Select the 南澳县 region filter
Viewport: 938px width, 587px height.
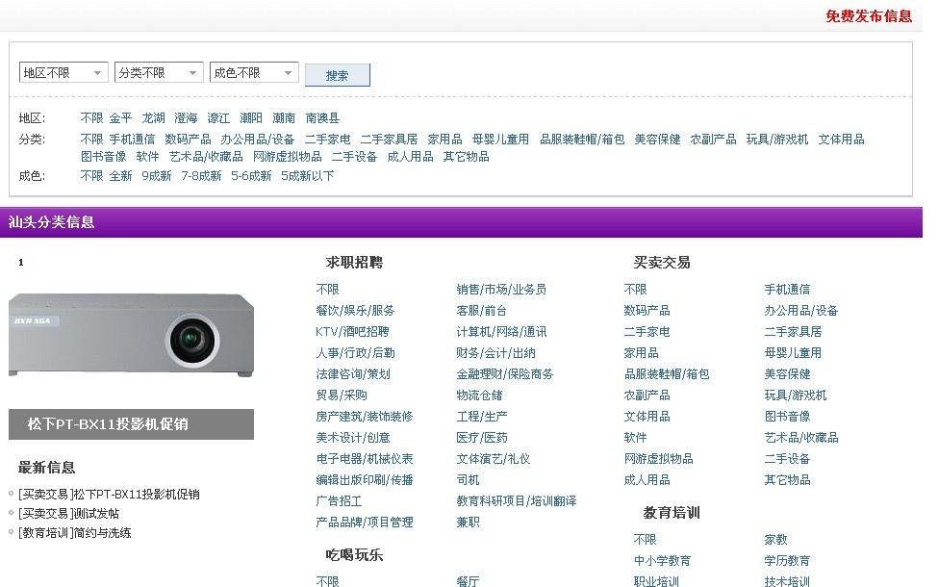tap(322, 118)
